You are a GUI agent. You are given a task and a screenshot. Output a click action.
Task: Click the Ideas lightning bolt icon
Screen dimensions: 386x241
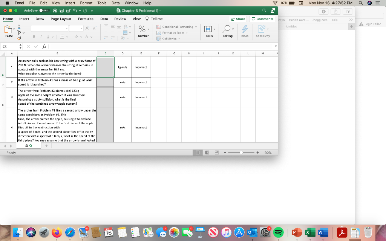[245, 29]
